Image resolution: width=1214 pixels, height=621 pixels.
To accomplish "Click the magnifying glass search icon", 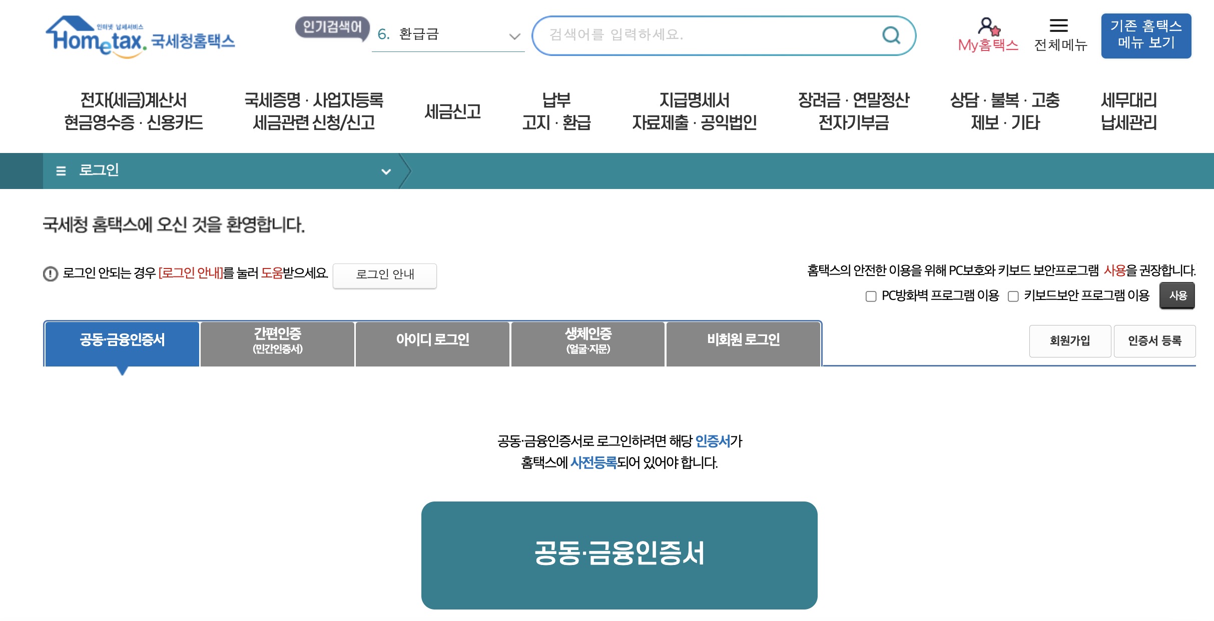I will coord(891,35).
